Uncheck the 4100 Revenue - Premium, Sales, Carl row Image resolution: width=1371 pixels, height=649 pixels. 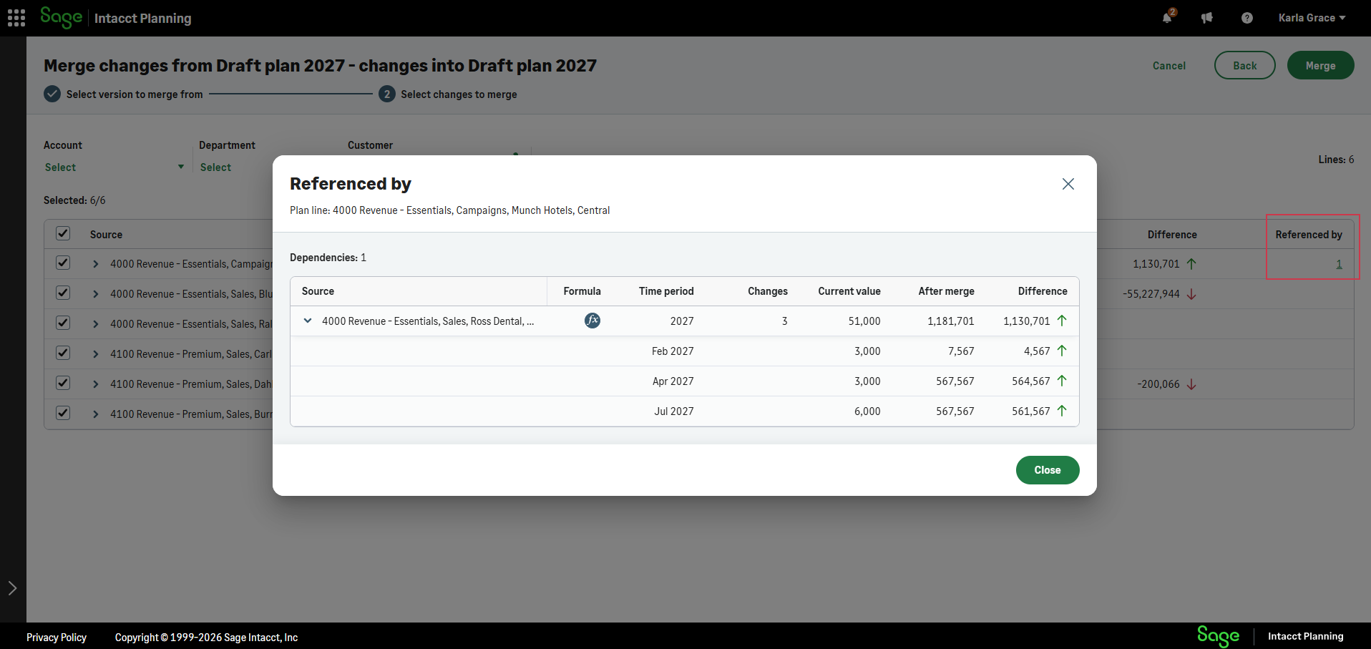[x=63, y=353]
